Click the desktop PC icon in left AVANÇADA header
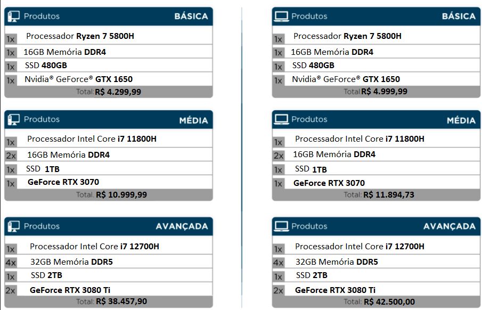 click(x=13, y=226)
